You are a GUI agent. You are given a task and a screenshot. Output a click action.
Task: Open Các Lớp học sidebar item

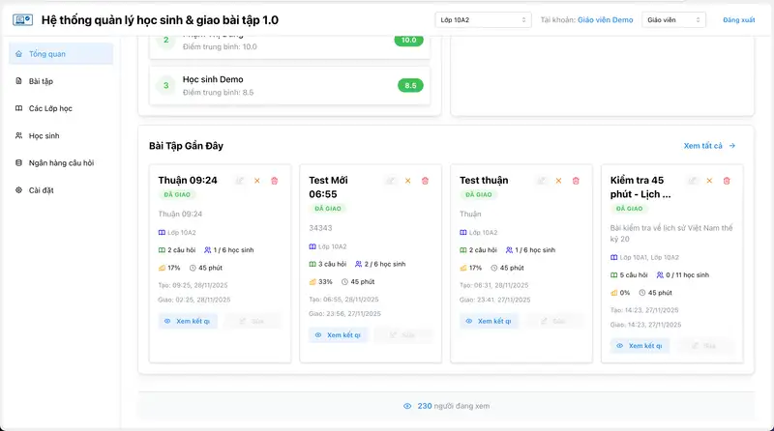(60, 108)
